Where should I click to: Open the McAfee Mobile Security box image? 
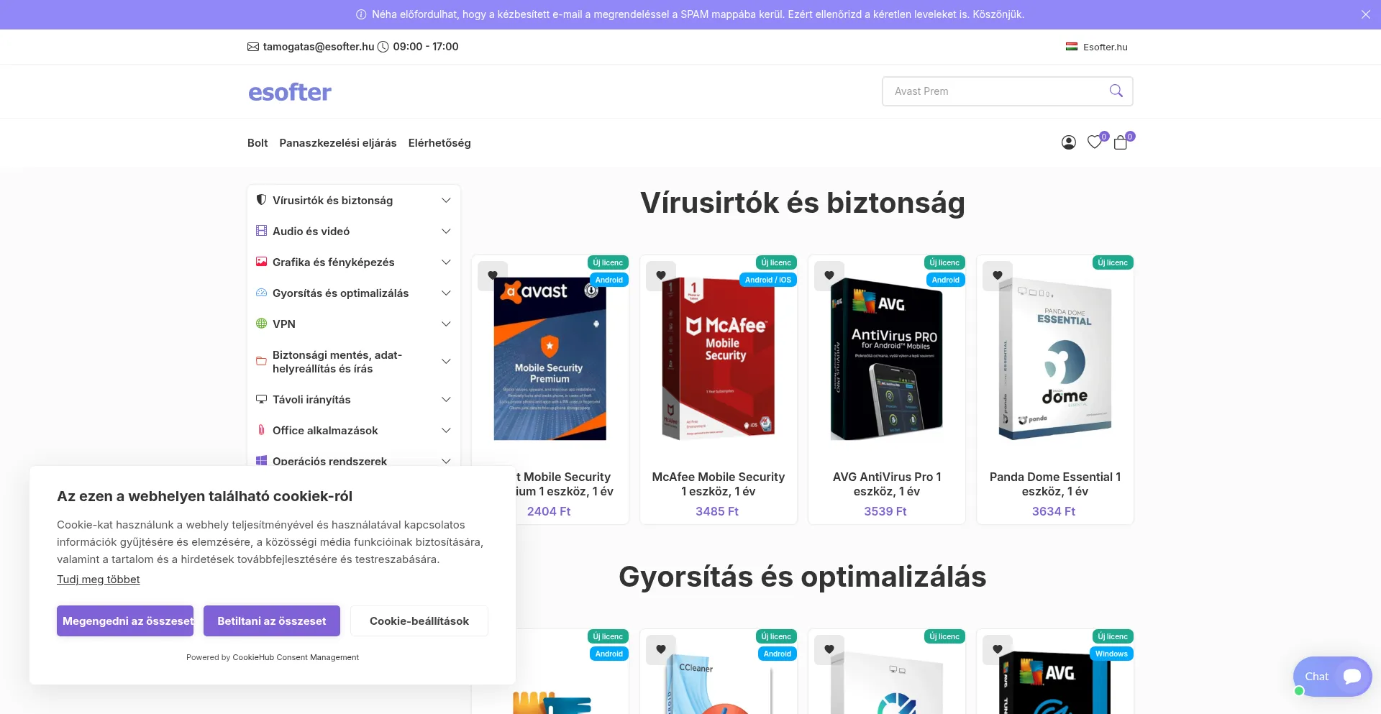click(719, 359)
